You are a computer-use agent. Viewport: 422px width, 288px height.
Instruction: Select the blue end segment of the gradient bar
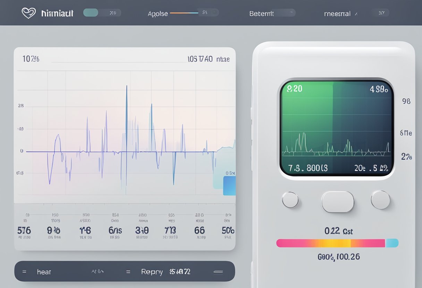pos(392,243)
